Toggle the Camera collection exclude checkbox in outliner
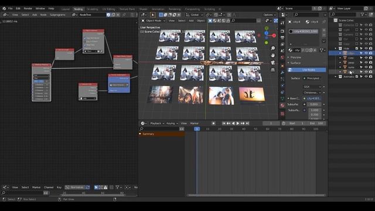 pos(357,35)
